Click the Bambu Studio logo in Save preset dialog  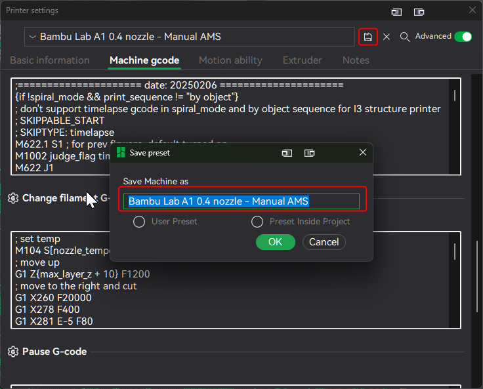point(121,152)
